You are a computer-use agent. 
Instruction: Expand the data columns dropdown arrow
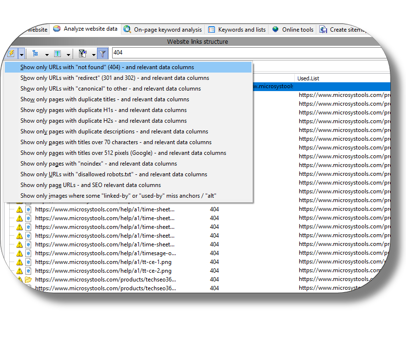pos(68,54)
